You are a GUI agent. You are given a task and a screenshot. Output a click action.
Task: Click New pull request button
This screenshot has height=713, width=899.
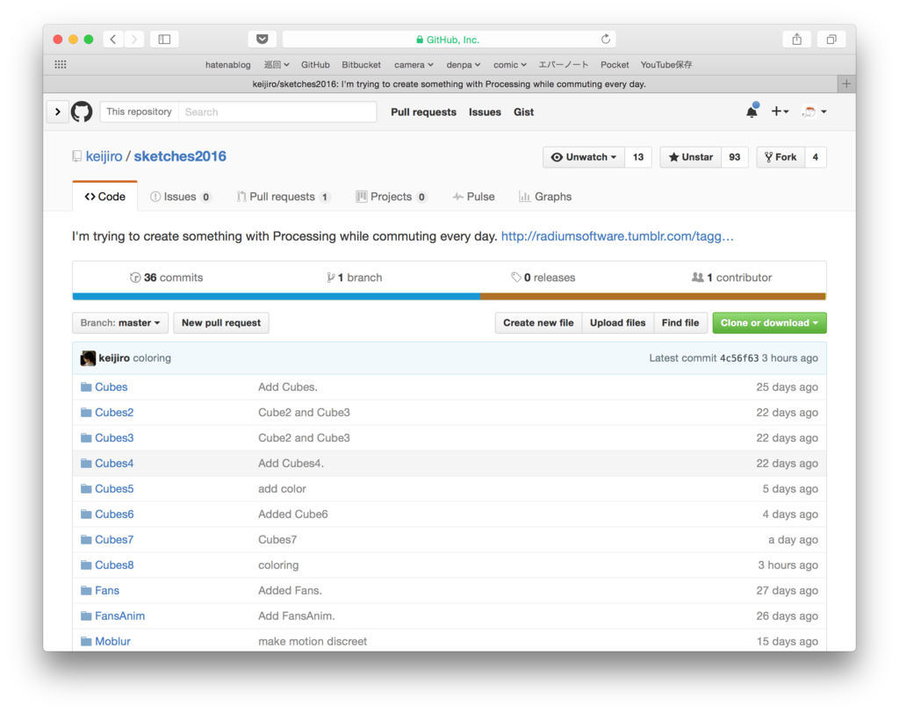221,323
